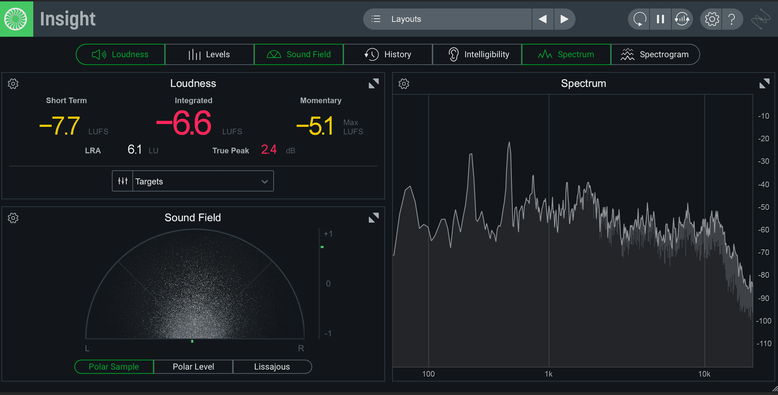Click the LRA value 6.1

135,150
